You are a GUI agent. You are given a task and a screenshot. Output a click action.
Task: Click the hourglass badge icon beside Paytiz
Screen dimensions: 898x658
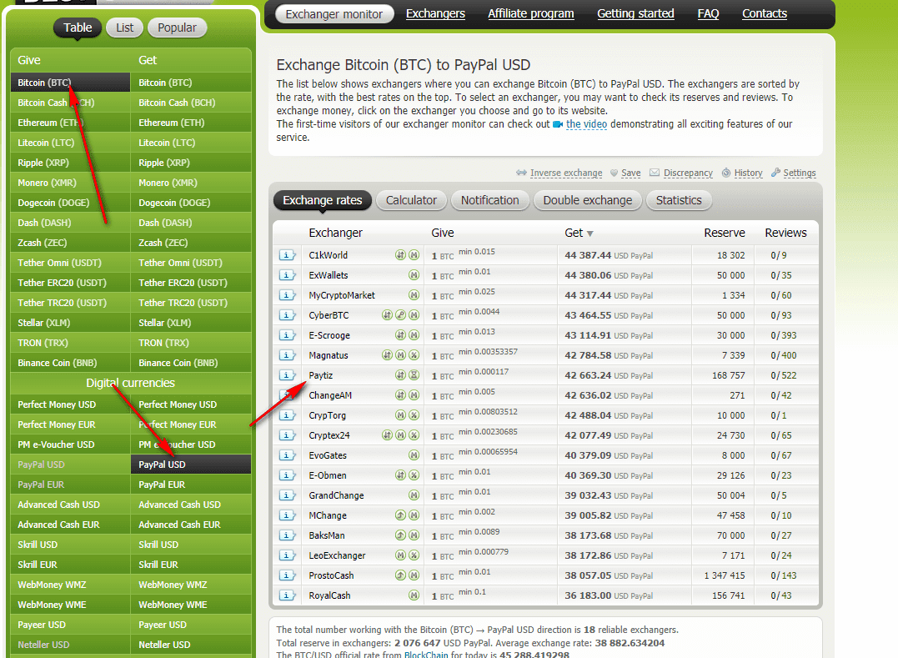point(414,375)
